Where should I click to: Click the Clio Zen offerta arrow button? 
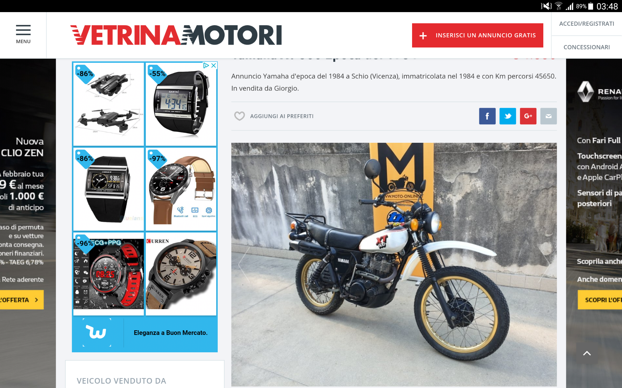pyautogui.click(x=22, y=300)
